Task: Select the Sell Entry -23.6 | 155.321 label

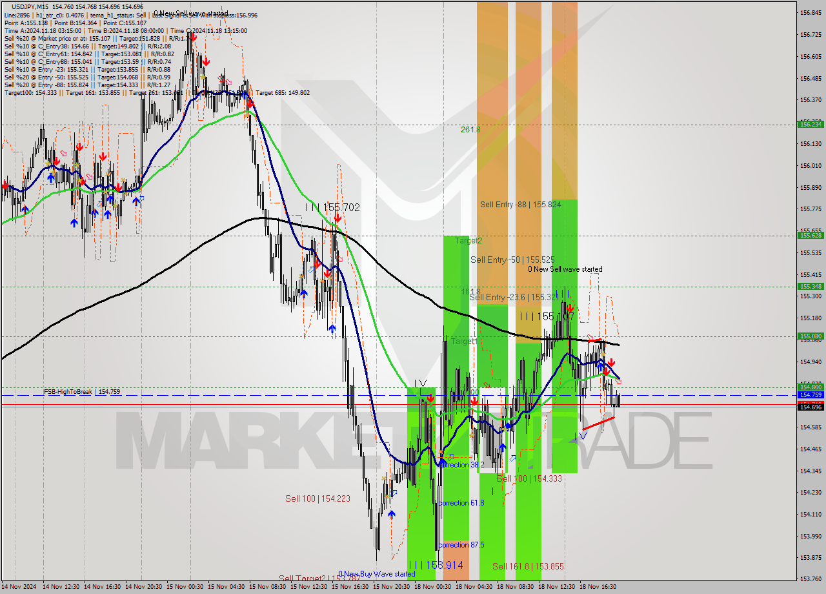Action: point(514,297)
